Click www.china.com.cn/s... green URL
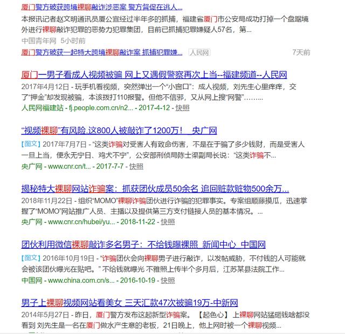Image resolution: width=345 pixels, height=334 pixels. (x=81, y=281)
